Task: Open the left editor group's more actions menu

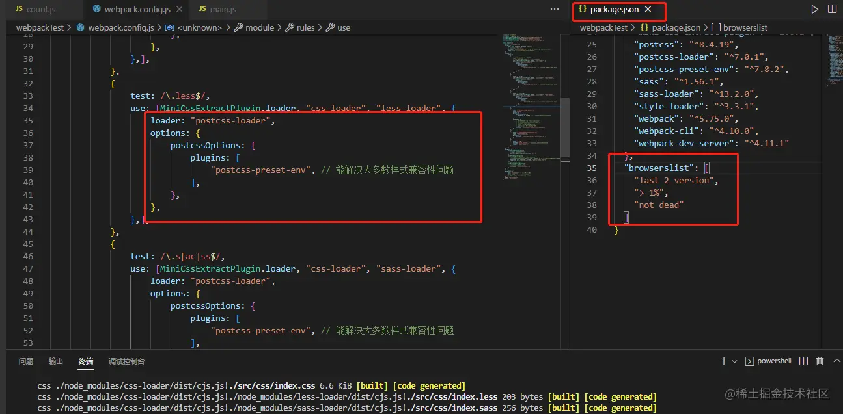Action: (555, 9)
